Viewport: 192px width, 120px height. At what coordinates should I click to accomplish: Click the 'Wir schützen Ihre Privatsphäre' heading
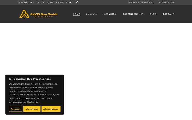pyautogui.click(x=30, y=79)
